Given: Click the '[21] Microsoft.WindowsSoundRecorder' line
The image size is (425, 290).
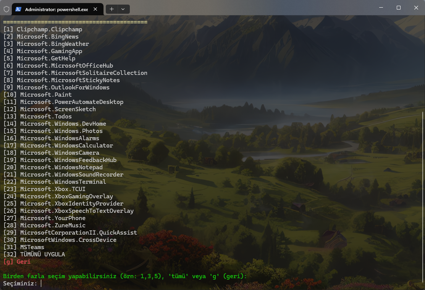Looking at the screenshot, I should (63, 175).
